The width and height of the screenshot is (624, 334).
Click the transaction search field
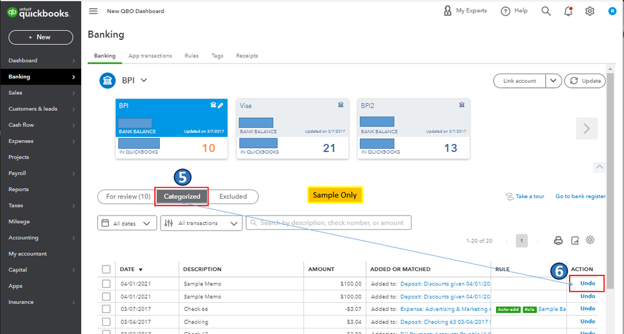(x=329, y=223)
